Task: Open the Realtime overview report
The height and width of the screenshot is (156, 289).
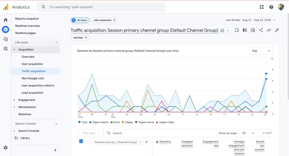Action: click(28, 26)
